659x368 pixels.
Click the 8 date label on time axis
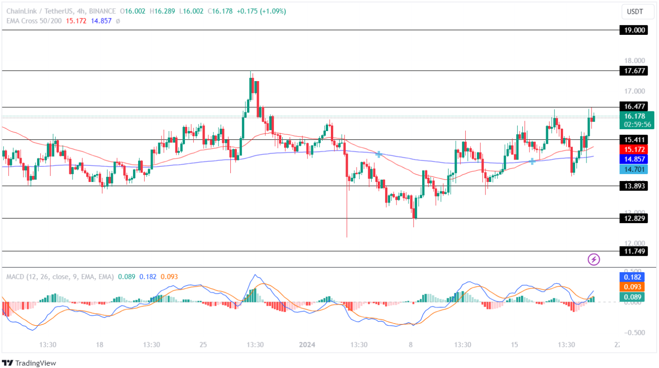[411, 345]
